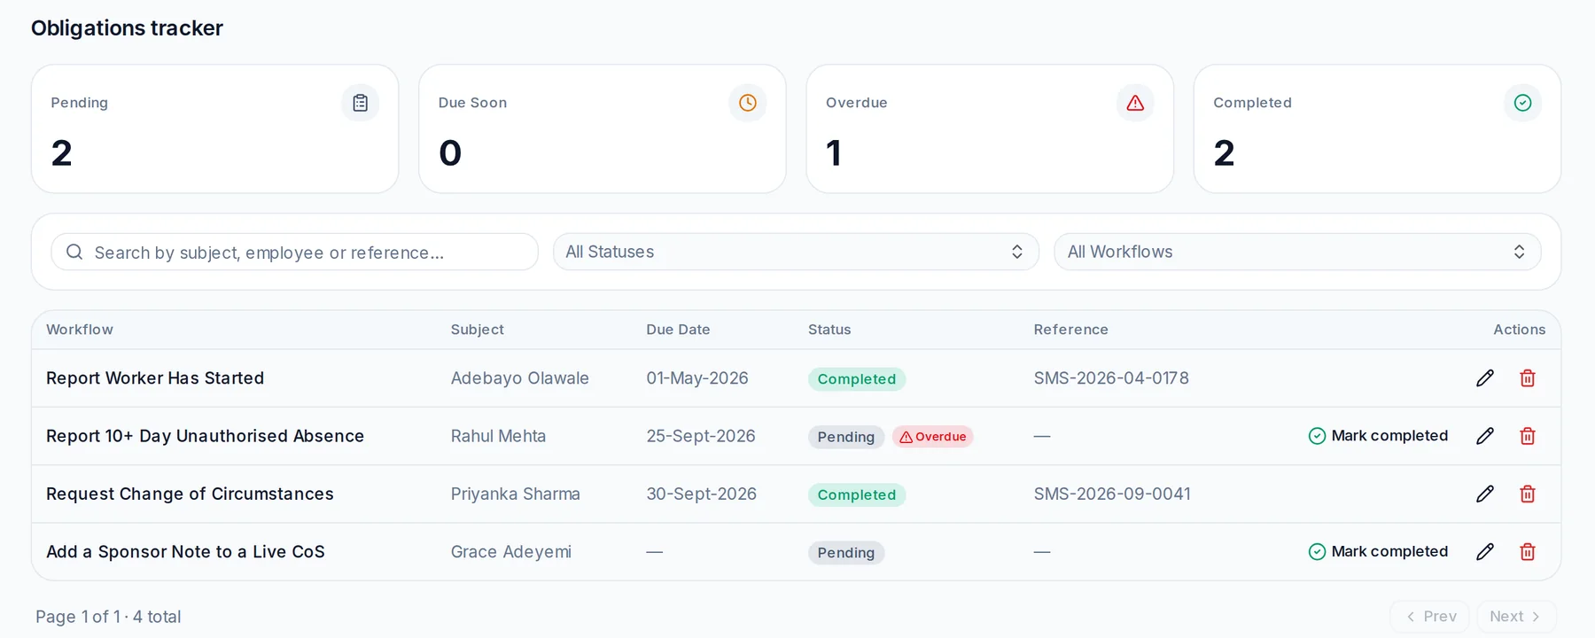Screen dimensions: 1595x638
Task: Click the Obligations tracker heading
Action: tap(127, 28)
